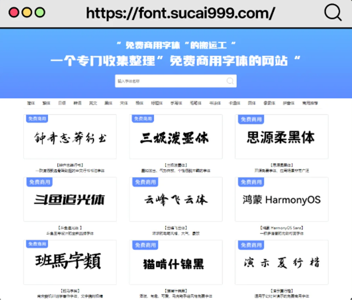The image size is (352, 300).
Task: Click the 免费商用 badge on the 钟齐志莽行书 card
Action: coord(37,119)
